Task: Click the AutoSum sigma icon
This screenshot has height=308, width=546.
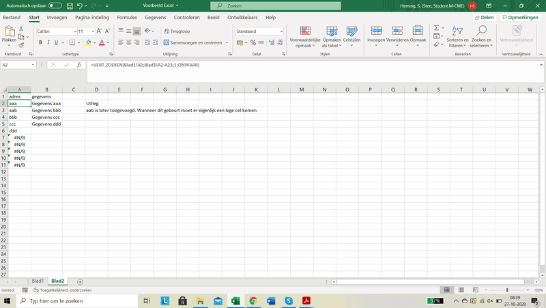Action: tap(437, 28)
